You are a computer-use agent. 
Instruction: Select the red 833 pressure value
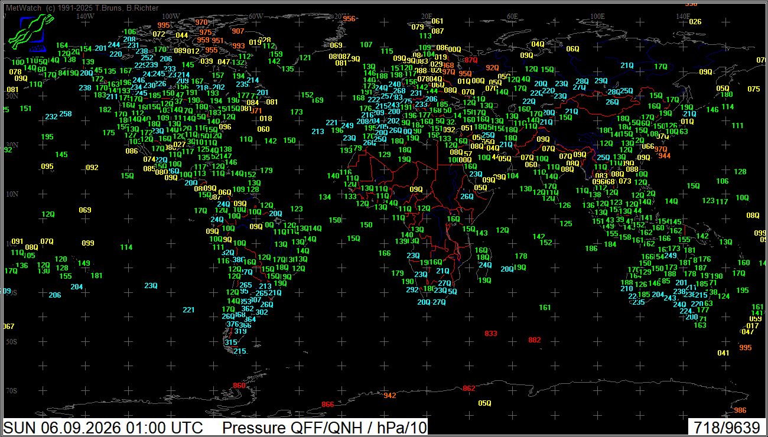pos(490,334)
